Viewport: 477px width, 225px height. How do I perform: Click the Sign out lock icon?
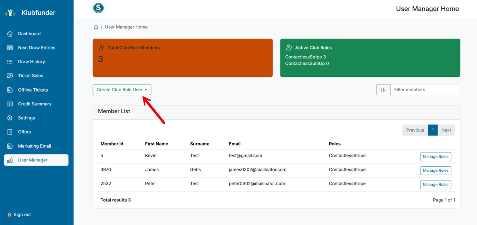click(x=9, y=215)
